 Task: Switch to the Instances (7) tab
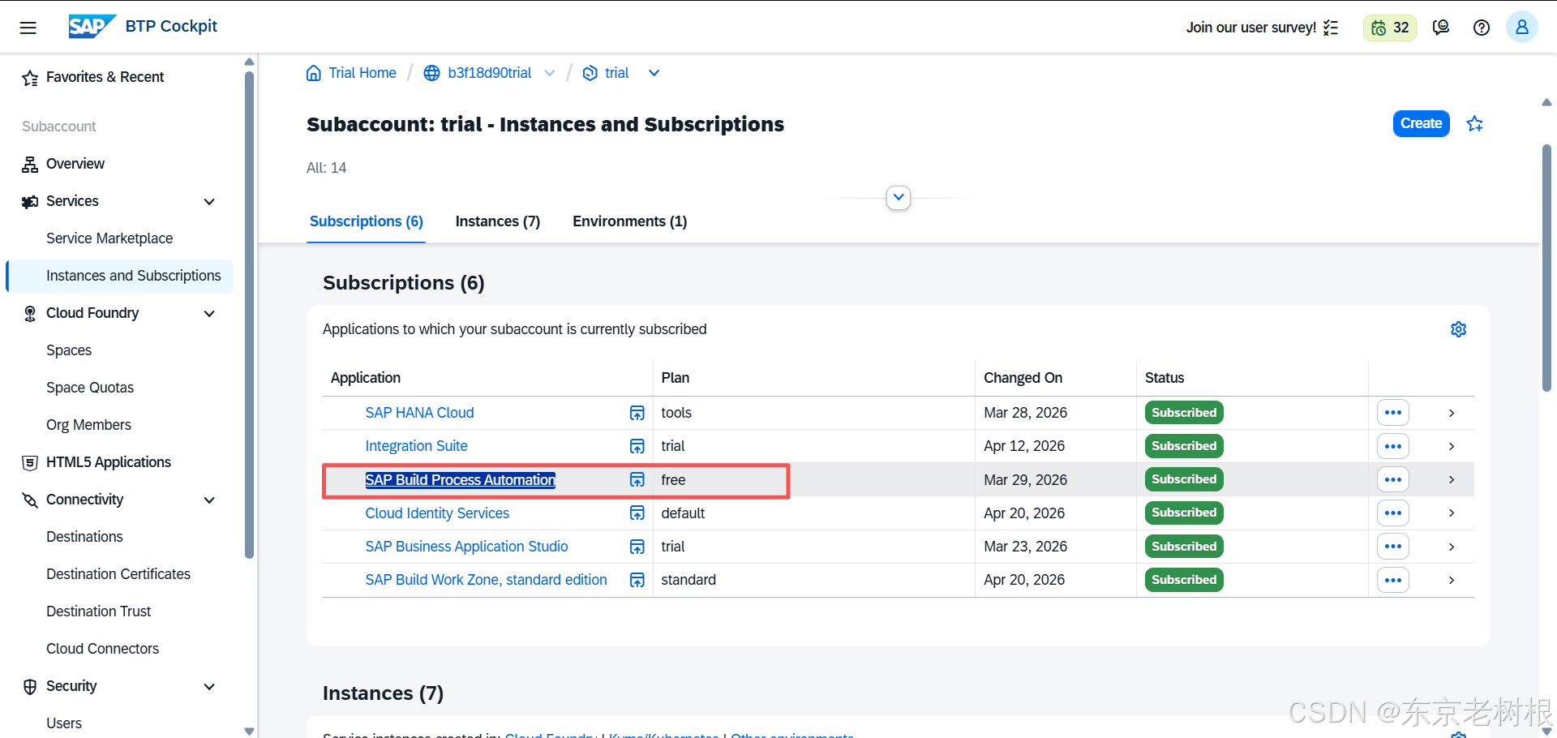click(x=498, y=221)
